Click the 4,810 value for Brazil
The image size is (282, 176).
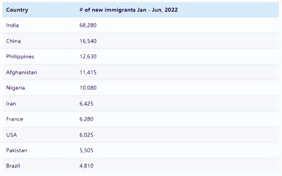(86, 166)
